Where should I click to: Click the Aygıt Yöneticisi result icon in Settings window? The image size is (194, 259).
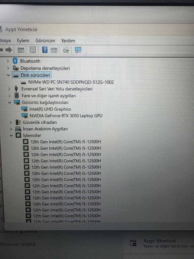(133, 243)
